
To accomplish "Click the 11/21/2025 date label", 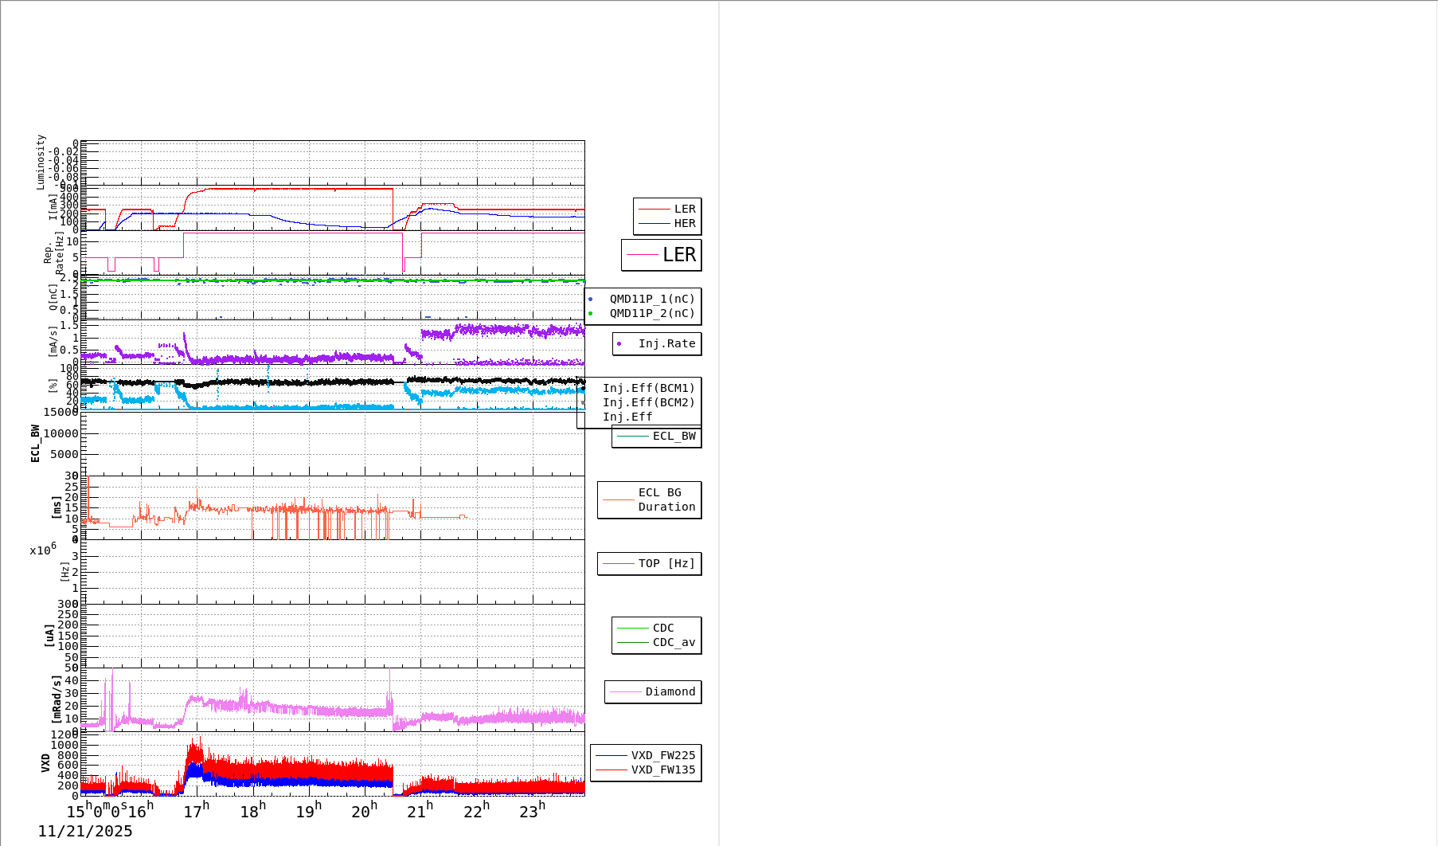I will pos(85,832).
